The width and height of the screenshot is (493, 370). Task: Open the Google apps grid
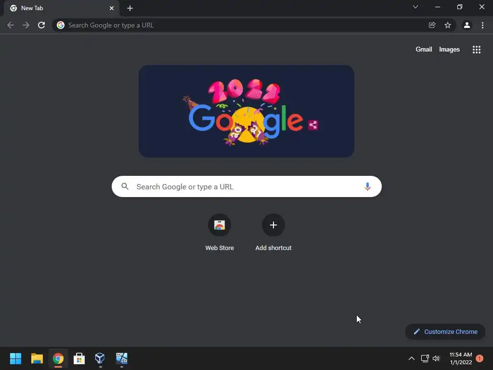tap(477, 50)
